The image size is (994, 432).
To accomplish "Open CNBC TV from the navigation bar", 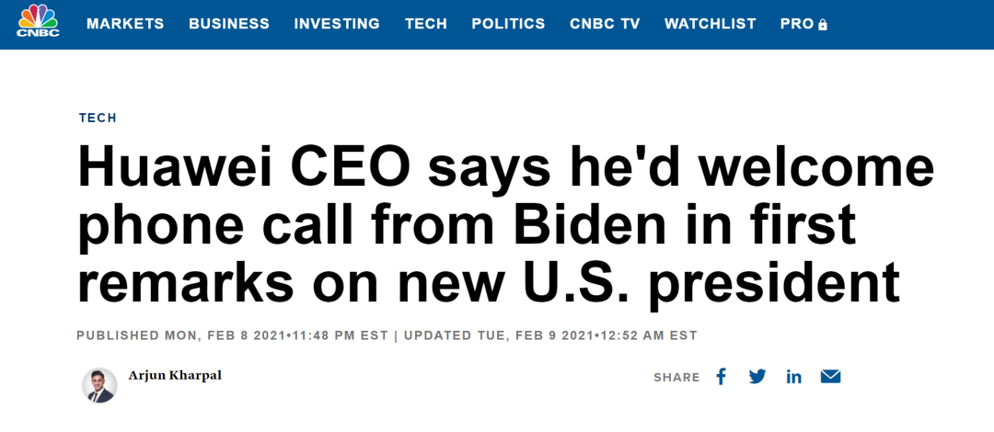I will click(605, 24).
